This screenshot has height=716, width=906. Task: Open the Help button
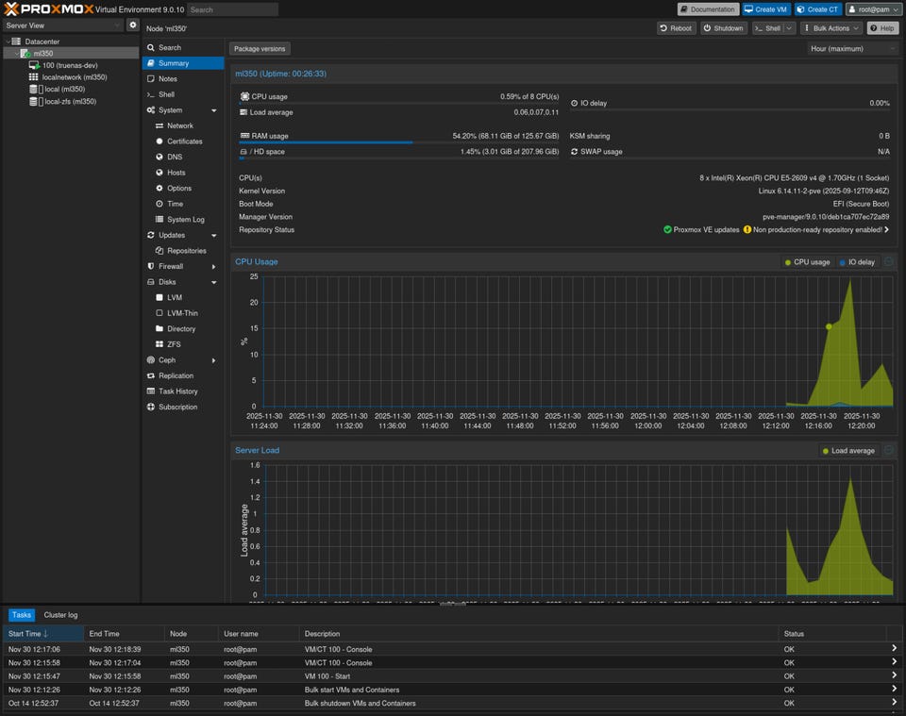(882, 28)
